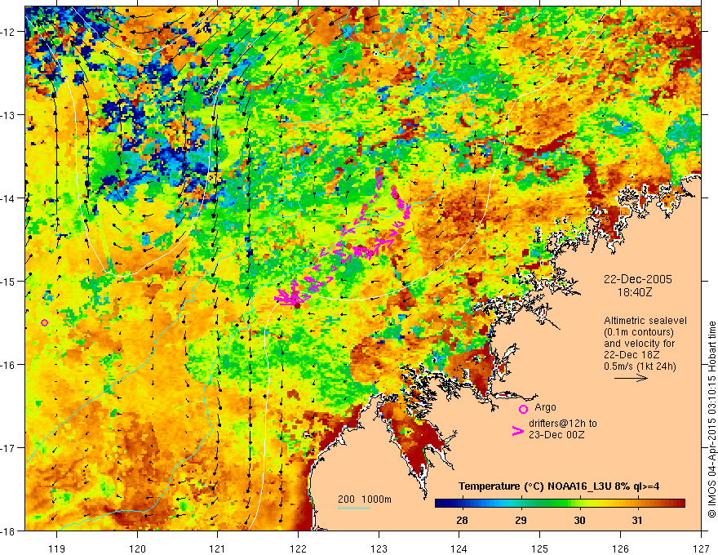Click the date label 22-Dec-2005
The height and width of the screenshot is (555, 718).
(x=638, y=279)
